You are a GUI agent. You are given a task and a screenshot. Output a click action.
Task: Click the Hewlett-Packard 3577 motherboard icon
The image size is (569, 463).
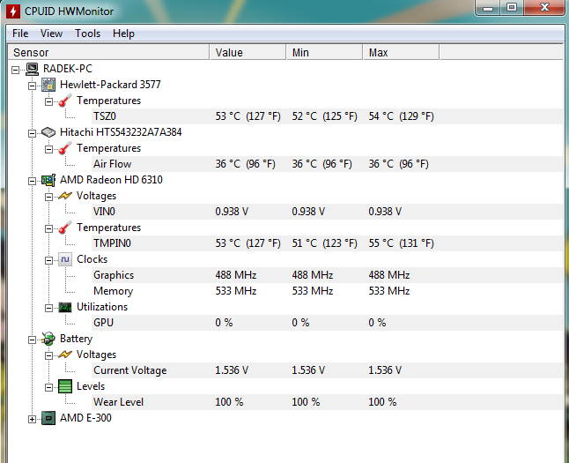coord(48,85)
